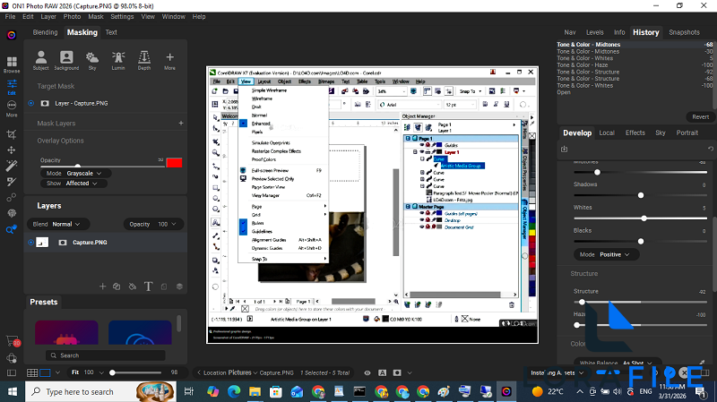The width and height of the screenshot is (717, 402).
Task: Open overlay Mode Grayscale dropdown
Action: [74, 173]
